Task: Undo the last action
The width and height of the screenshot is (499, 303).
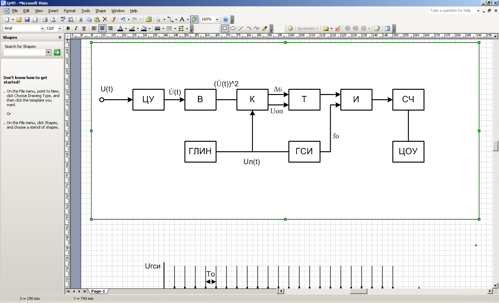Action: tap(123, 19)
